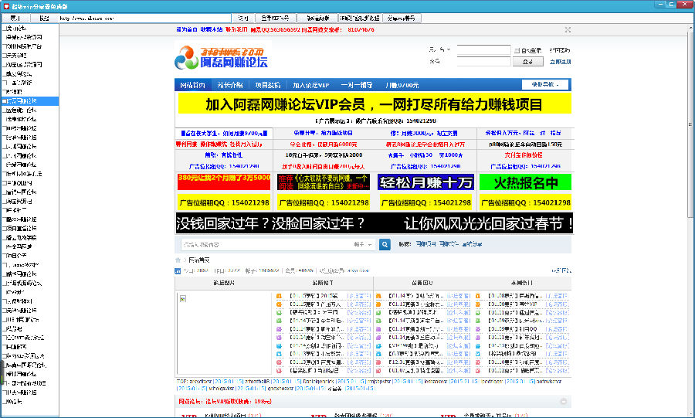This screenshot has height=418, width=695.
Task: Click the red 380元 ad banner
Action: point(224,182)
